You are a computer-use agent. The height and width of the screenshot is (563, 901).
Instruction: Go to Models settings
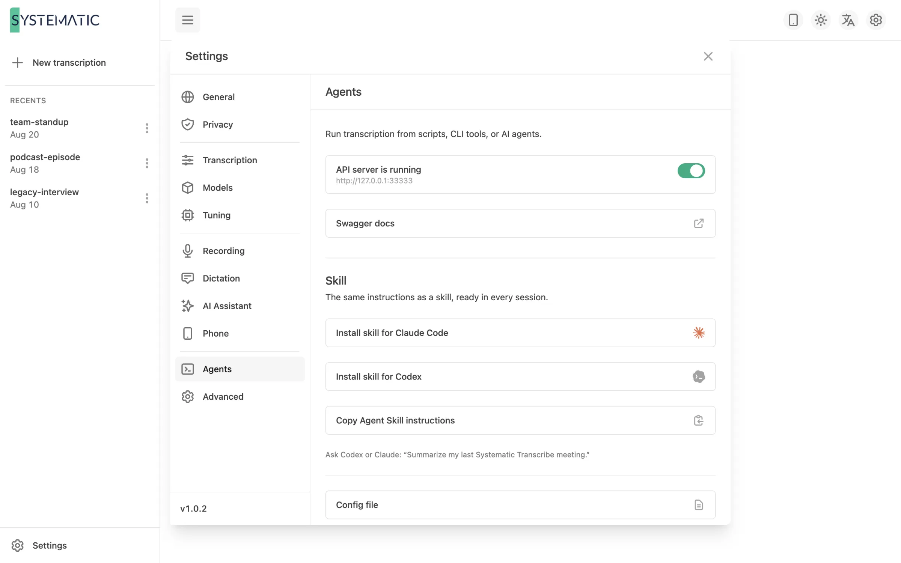pos(240,188)
